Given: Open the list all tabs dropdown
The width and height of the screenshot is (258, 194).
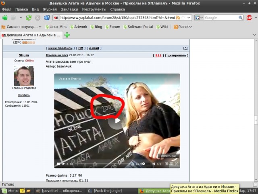Looking at the screenshot, I should [x=254, y=35].
